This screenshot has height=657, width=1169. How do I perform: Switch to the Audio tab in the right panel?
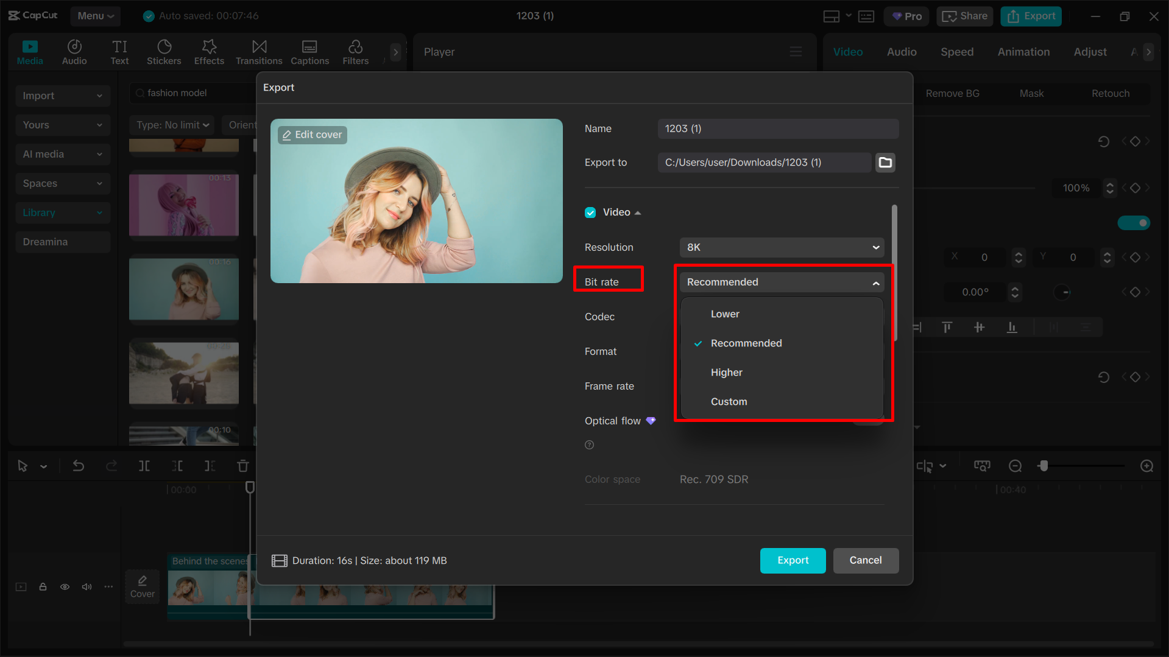click(901, 52)
